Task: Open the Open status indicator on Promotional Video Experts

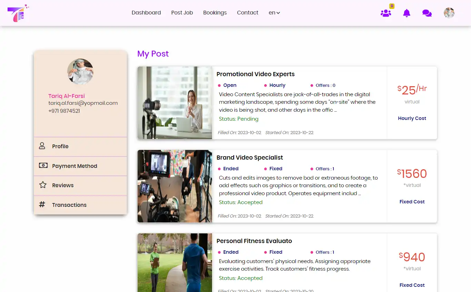Action: (228, 85)
